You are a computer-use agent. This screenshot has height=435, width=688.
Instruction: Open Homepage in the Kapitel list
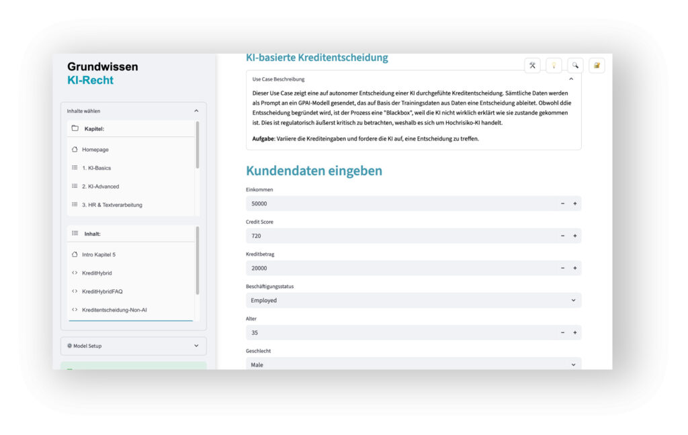(95, 150)
